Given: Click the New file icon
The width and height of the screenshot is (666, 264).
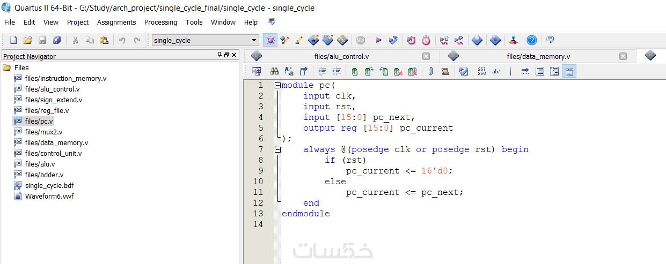Looking at the screenshot, I should (13, 40).
